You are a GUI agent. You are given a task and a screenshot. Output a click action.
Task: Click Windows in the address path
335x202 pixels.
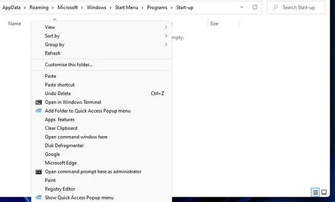pos(96,8)
